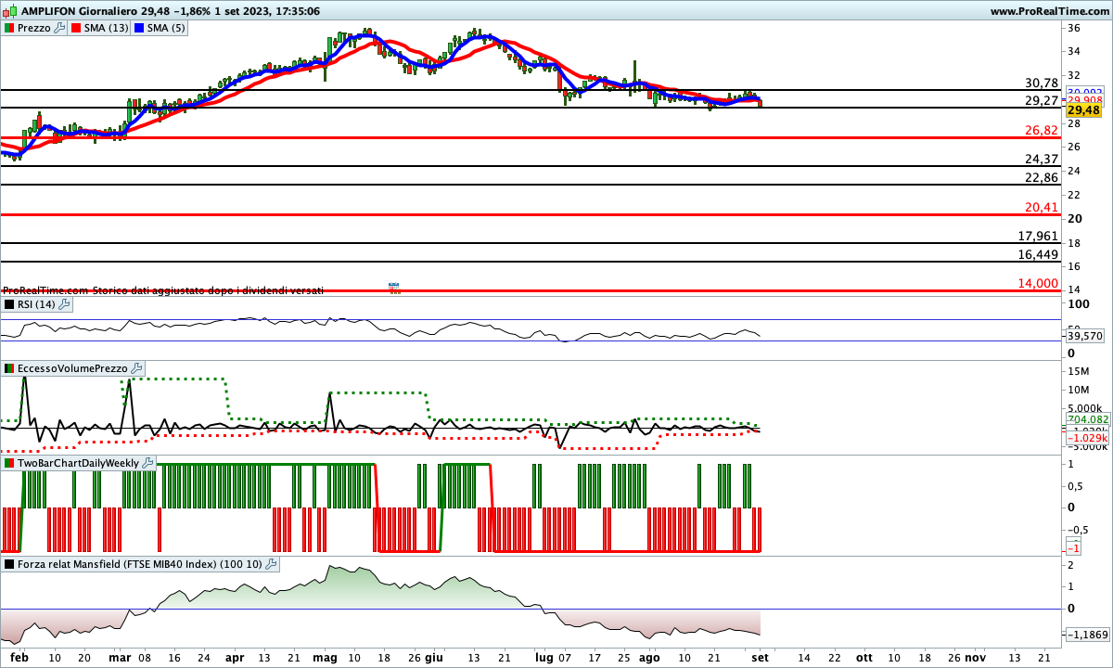Viewport: 1113px width, 668px height.
Task: Click the 'ott' label on time axis
Action: [864, 656]
